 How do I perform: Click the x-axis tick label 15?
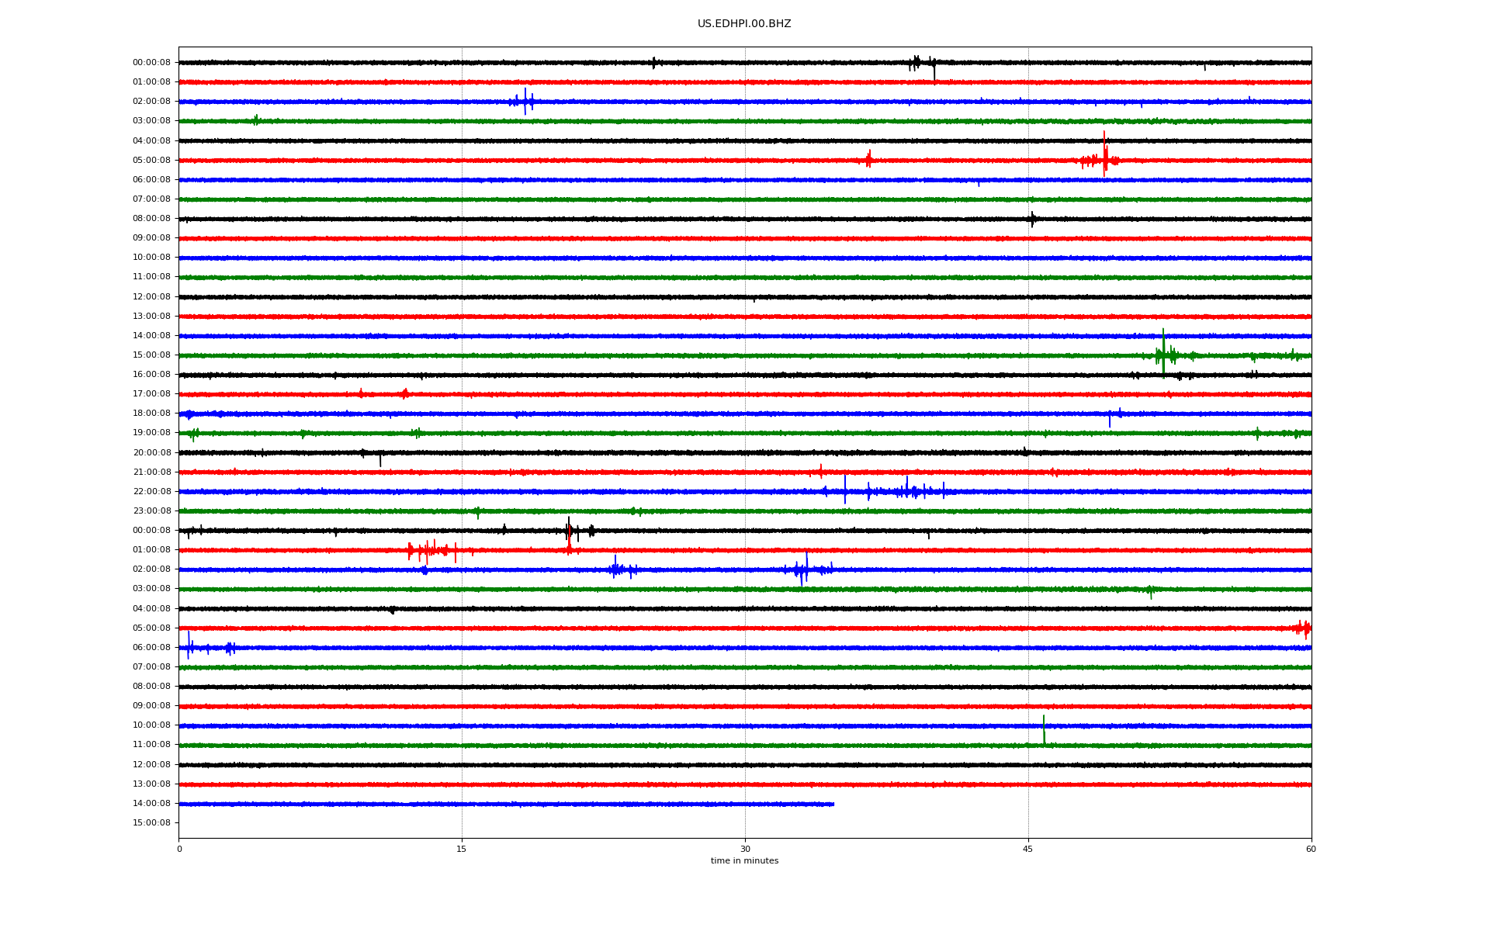click(x=462, y=849)
